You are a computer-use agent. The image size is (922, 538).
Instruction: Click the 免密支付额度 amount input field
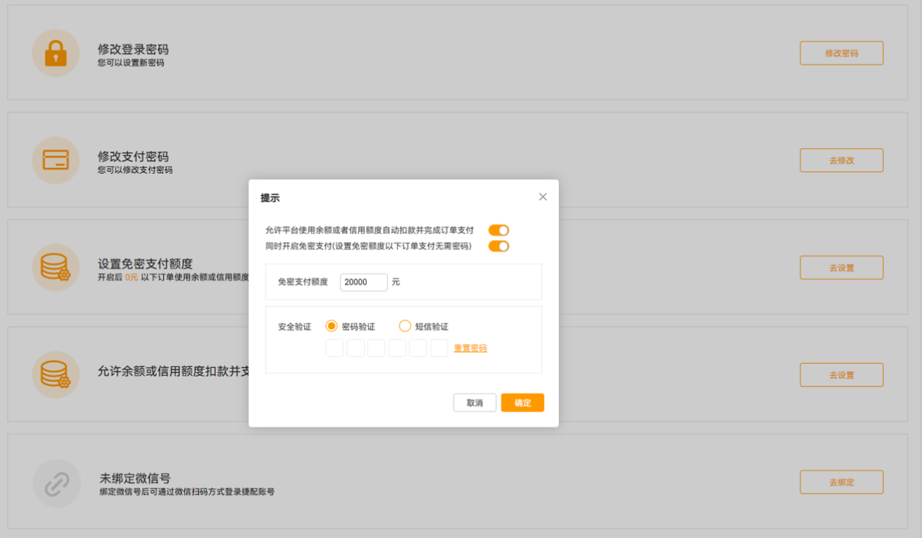[x=363, y=282]
